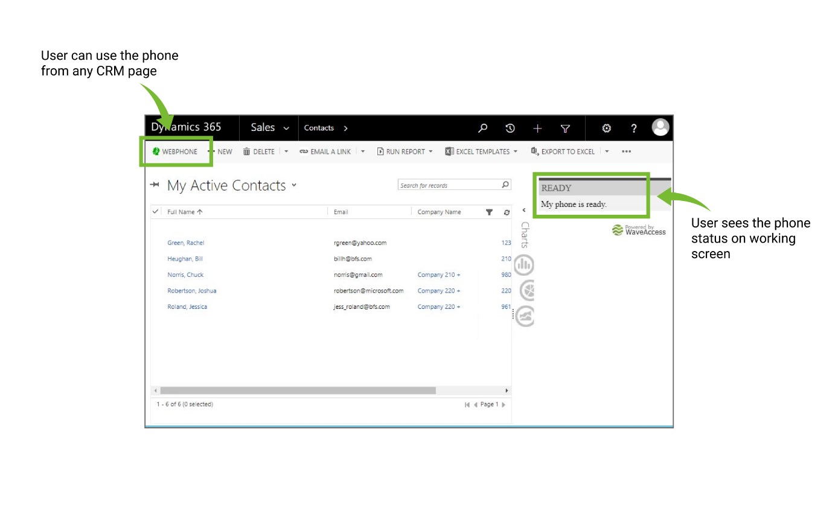Open the search magnifier in top bar
Screen dimensions: 838x505
482,128
